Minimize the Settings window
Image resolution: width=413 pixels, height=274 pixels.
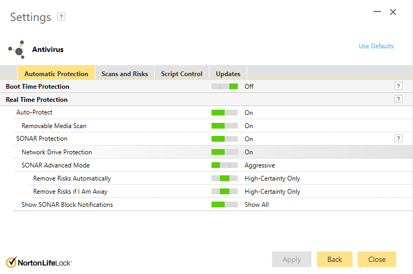377,12
